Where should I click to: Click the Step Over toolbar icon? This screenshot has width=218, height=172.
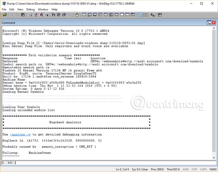point(59,15)
